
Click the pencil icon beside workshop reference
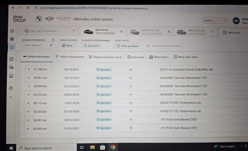click(51, 45)
